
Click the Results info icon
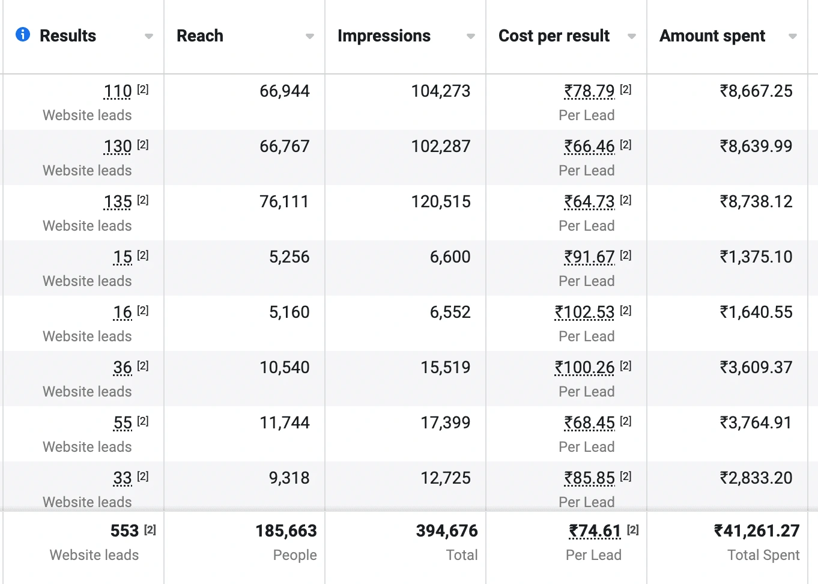point(23,34)
